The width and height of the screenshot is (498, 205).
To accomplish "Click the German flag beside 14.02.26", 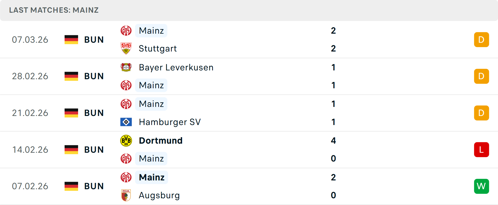I will 71,150.
